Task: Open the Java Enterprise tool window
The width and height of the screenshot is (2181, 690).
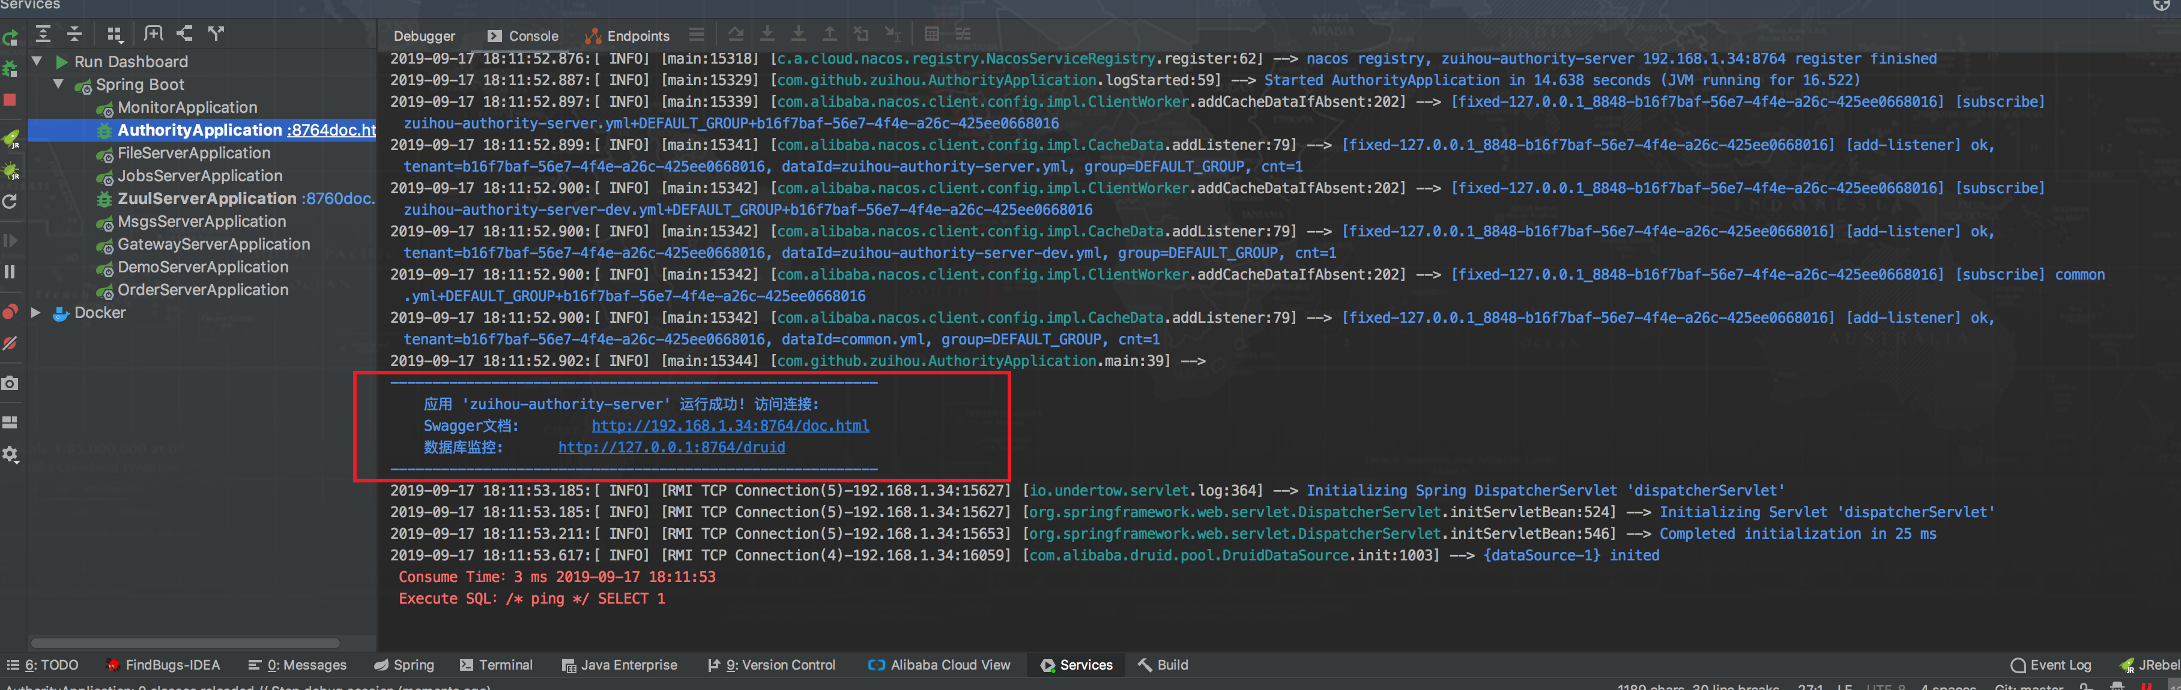Action: coord(620,665)
